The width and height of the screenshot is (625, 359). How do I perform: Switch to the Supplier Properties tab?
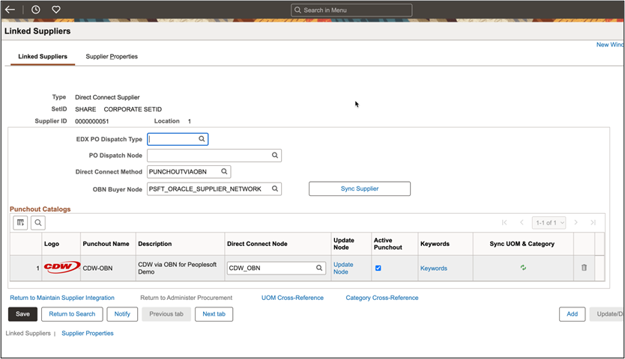pyautogui.click(x=112, y=57)
